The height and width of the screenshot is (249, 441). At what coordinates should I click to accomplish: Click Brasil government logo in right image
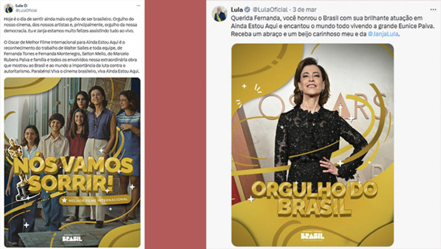click(x=313, y=236)
